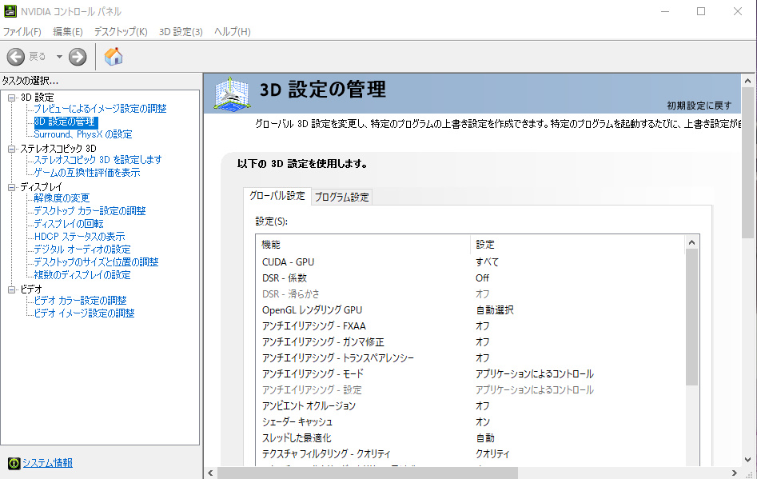The width and height of the screenshot is (757, 479).
Task: Select the シェーダー キャッシュ row
Action: click(x=470, y=422)
